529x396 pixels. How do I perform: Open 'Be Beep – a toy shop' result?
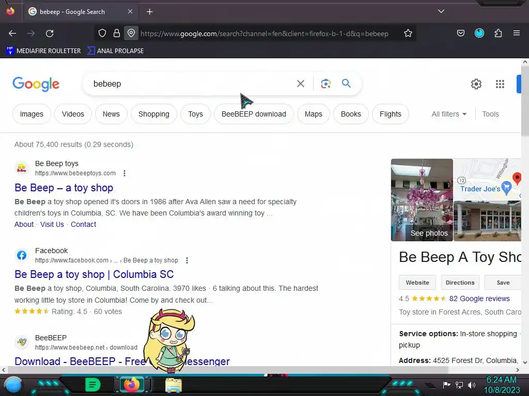pyautogui.click(x=64, y=188)
